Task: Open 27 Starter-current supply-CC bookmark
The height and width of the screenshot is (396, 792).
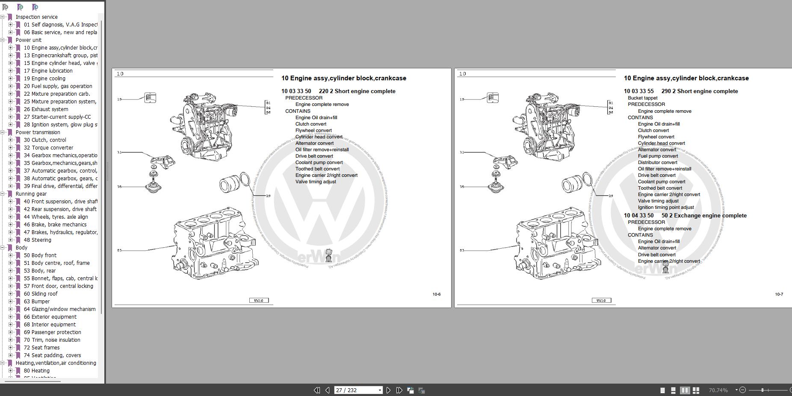Action: [x=57, y=117]
